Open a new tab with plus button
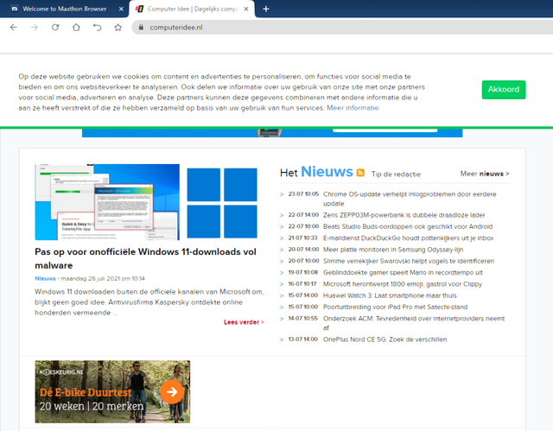This screenshot has height=431, width=553. [x=266, y=9]
